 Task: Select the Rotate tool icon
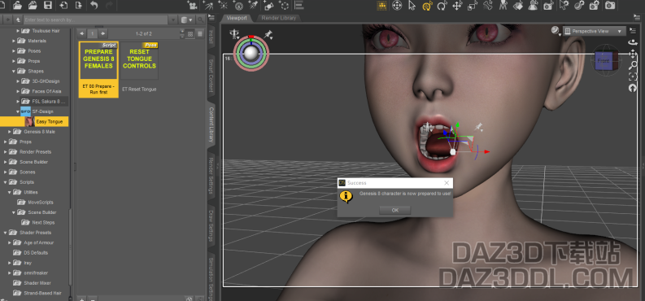(442, 5)
